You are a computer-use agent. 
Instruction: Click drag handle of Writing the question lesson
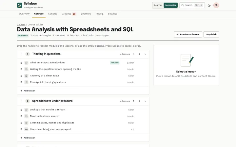tap(21, 69)
